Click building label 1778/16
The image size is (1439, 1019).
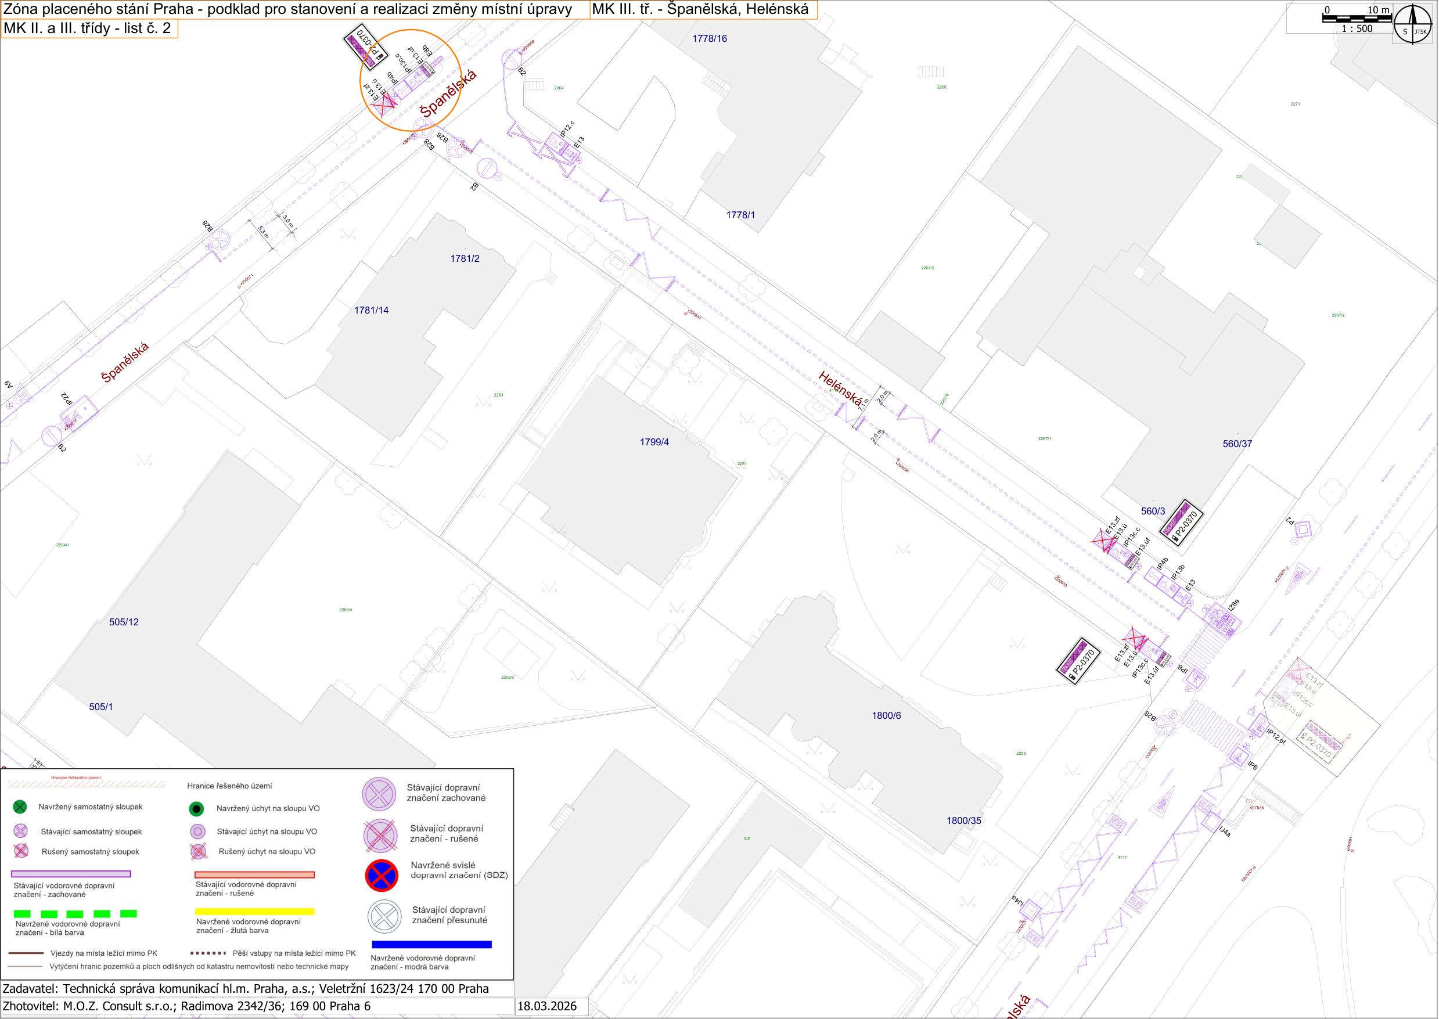(x=710, y=38)
